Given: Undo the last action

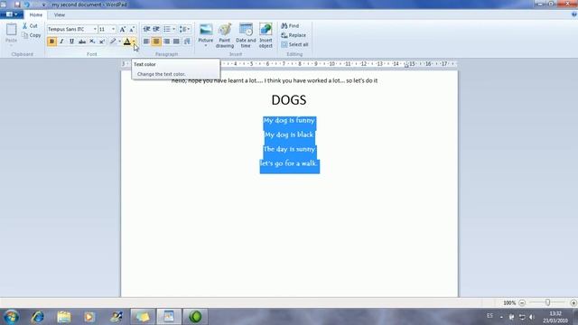Looking at the screenshot, I should coord(27,5).
